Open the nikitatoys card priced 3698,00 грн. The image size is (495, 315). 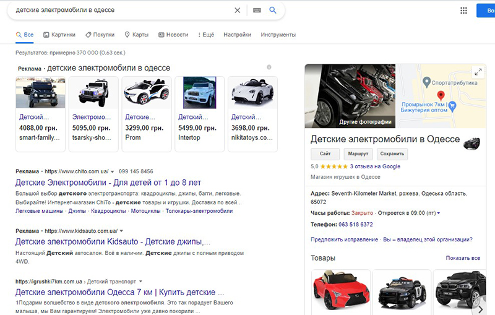point(252,114)
